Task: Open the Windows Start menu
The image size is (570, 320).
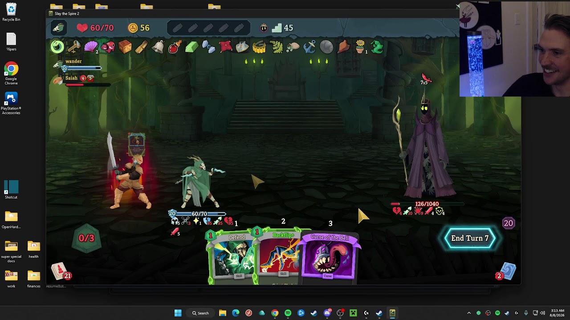Action: point(178,313)
